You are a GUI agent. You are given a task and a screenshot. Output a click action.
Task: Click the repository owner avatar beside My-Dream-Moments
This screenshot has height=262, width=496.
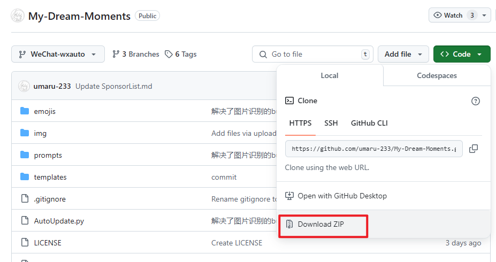18,16
